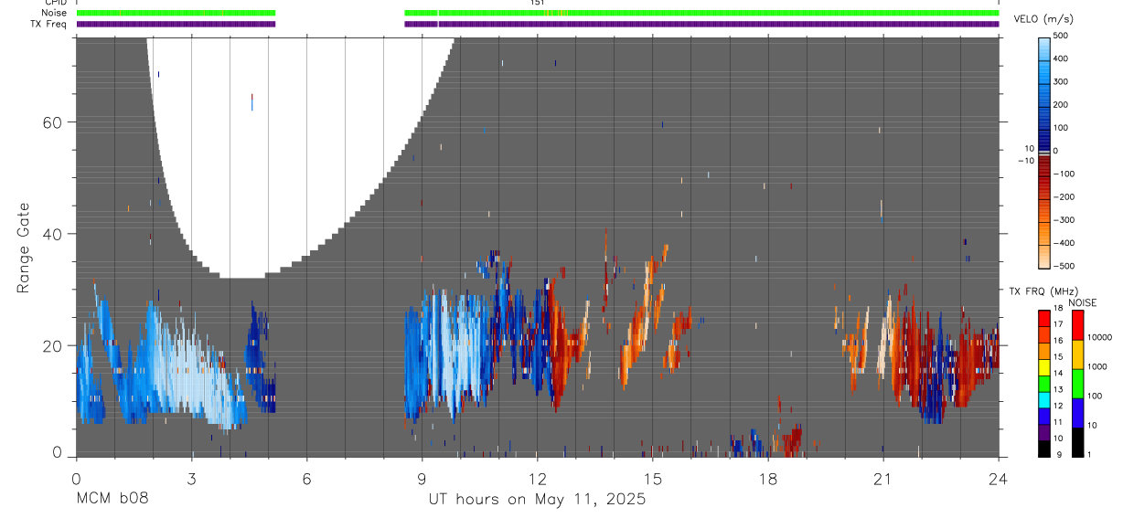The width and height of the screenshot is (1123, 518).
Task: Click the 40 tick on Range Gate axis
Action: (53, 234)
